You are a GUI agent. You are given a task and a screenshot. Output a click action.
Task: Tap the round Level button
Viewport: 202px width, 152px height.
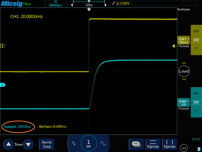184,71
